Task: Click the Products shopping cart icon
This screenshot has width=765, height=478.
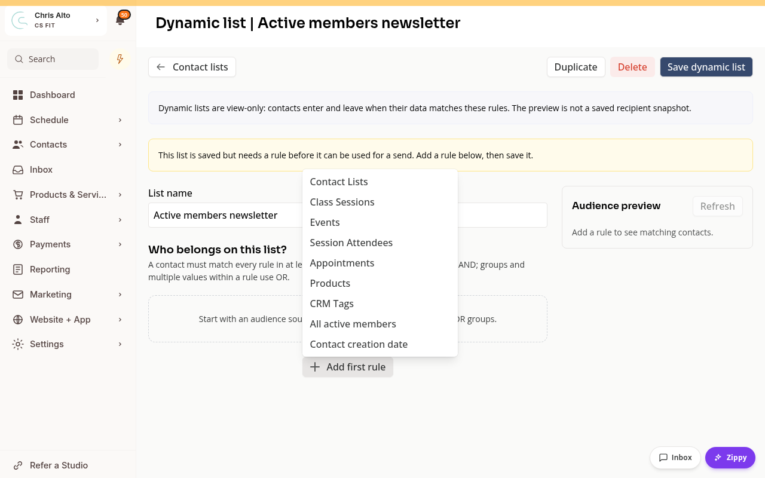Action: pos(18,195)
